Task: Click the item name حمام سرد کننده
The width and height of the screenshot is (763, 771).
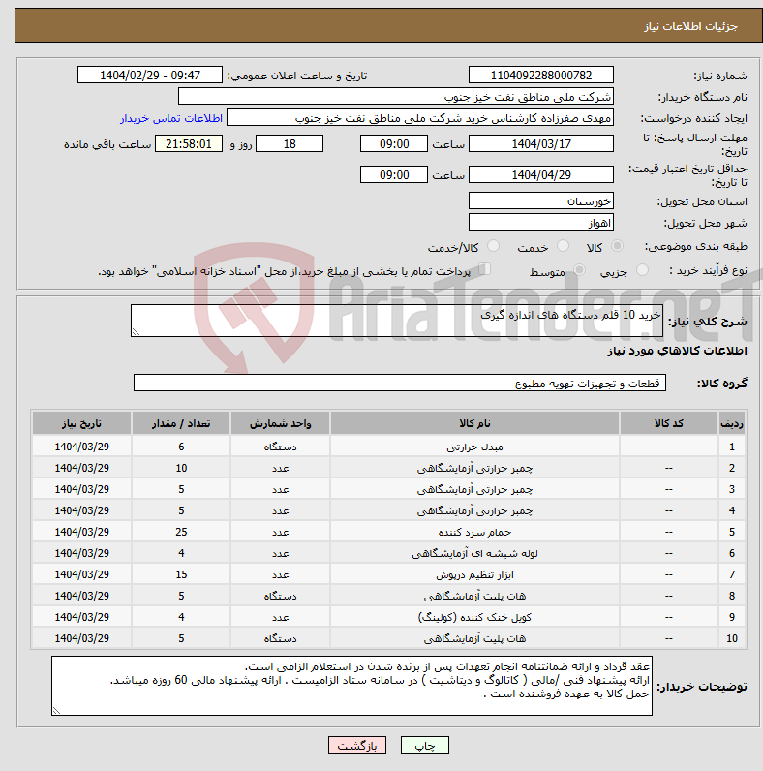Action: pyautogui.click(x=474, y=532)
